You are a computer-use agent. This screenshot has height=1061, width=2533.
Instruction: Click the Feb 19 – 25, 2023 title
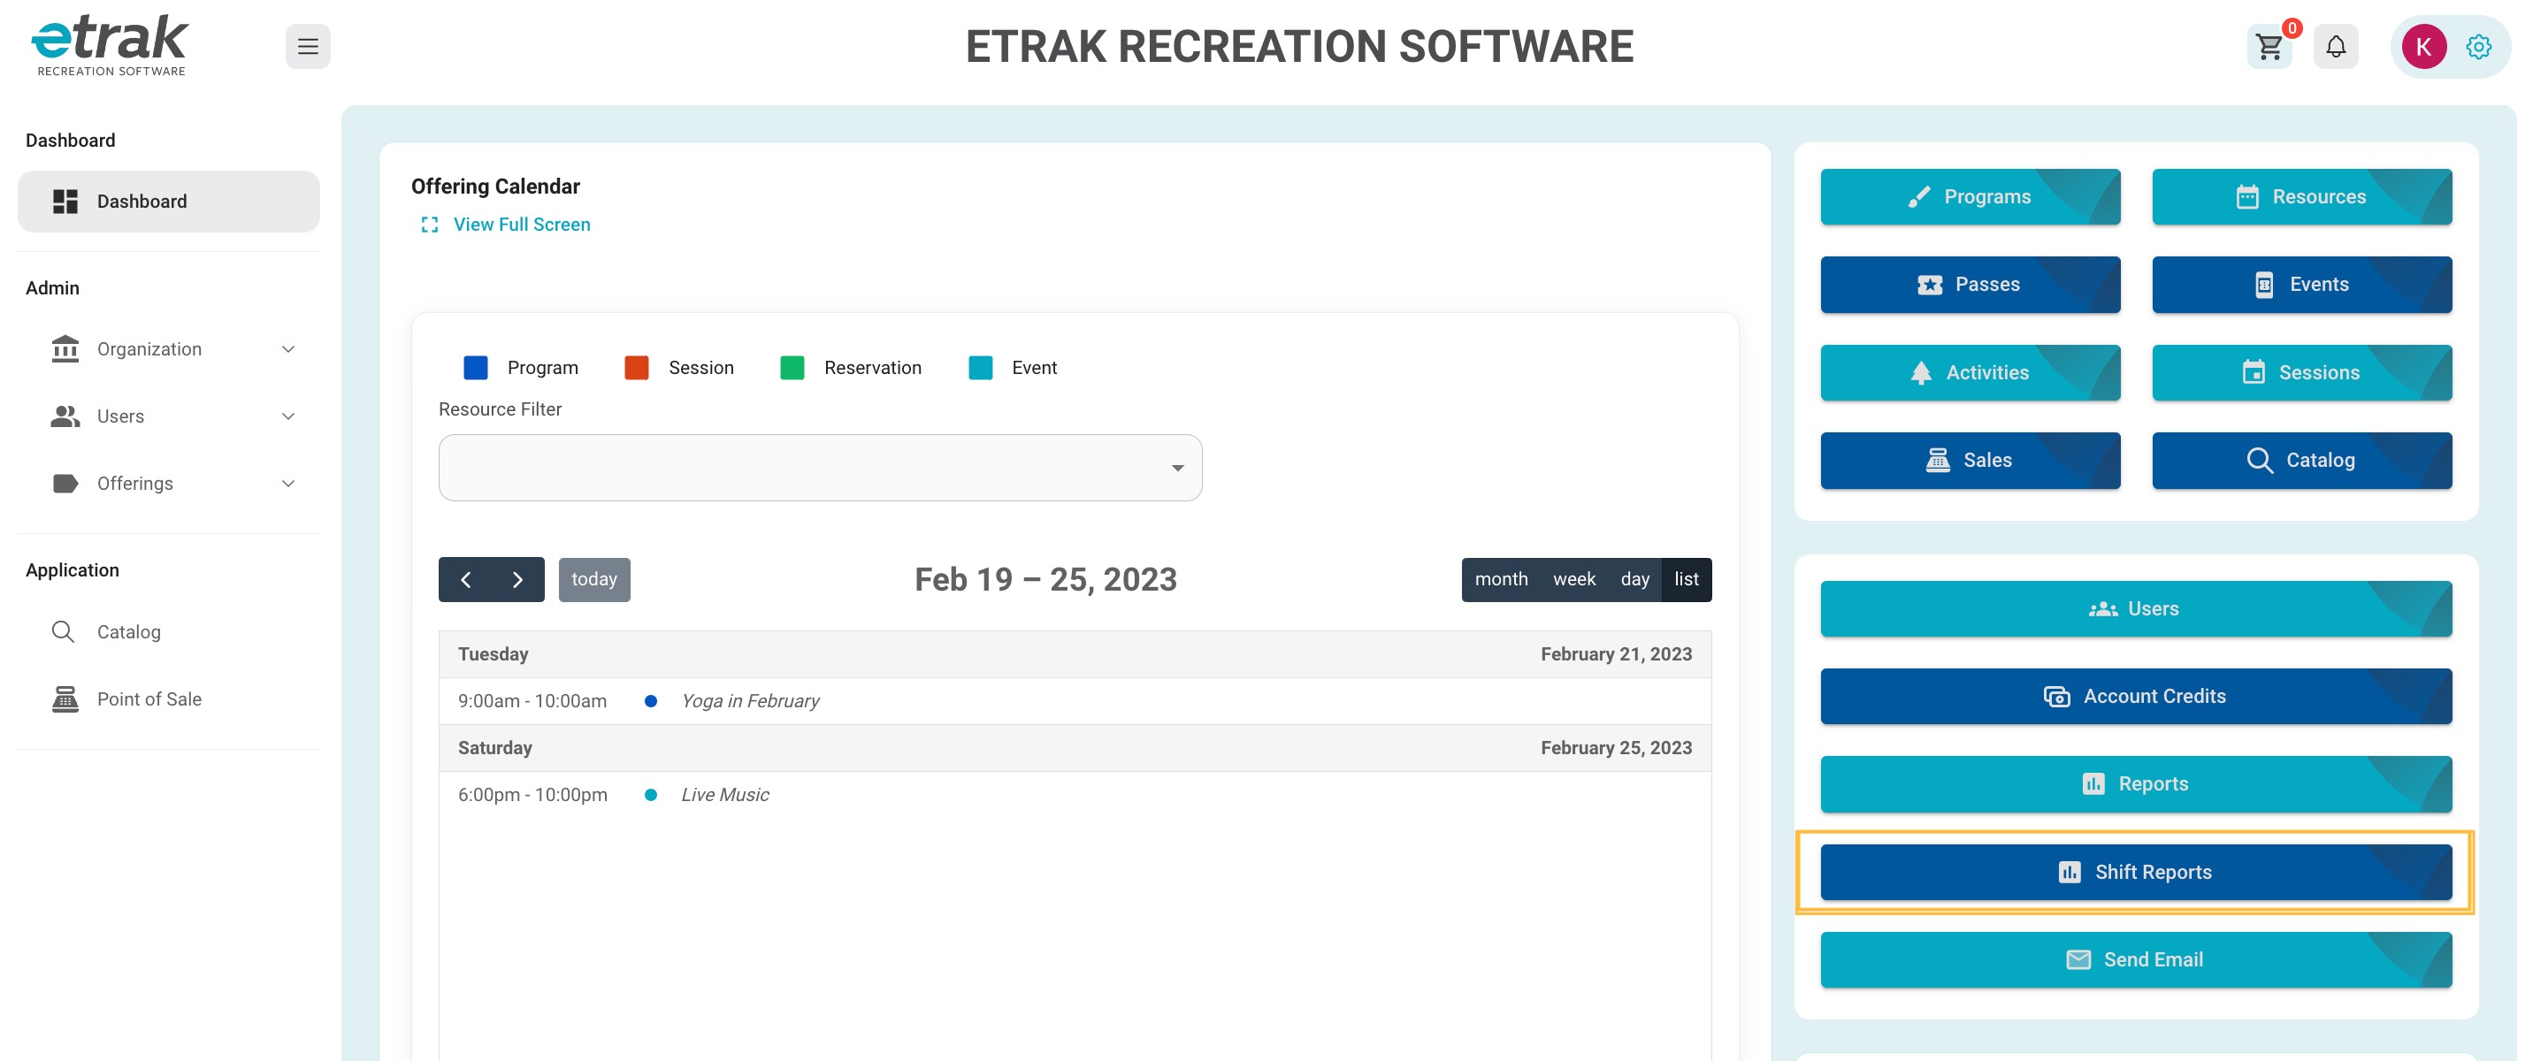(1045, 580)
